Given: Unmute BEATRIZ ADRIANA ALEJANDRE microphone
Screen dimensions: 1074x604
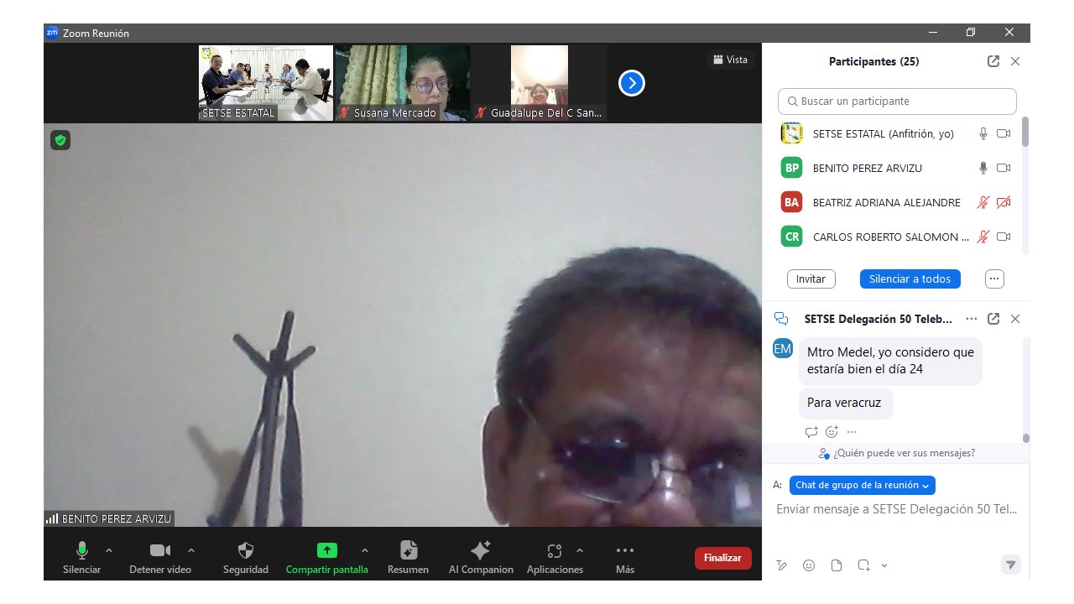Looking at the screenshot, I should (x=983, y=202).
